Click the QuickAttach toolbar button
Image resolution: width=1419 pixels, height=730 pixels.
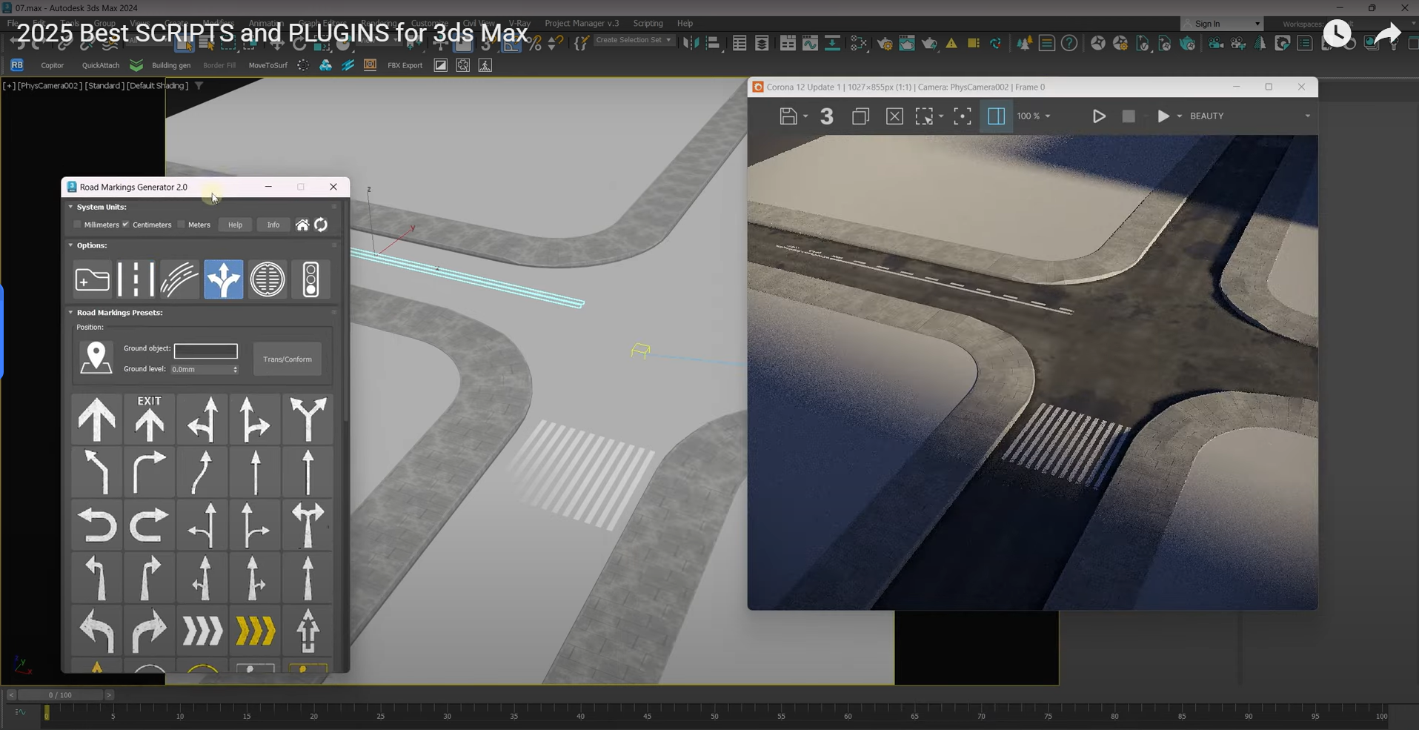pos(101,65)
